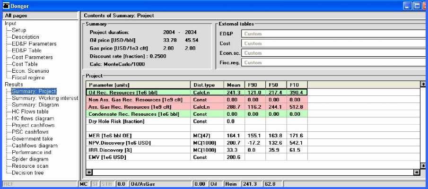Click the horizontal scroll left arrow
The image size is (428, 189).
coord(88,172)
